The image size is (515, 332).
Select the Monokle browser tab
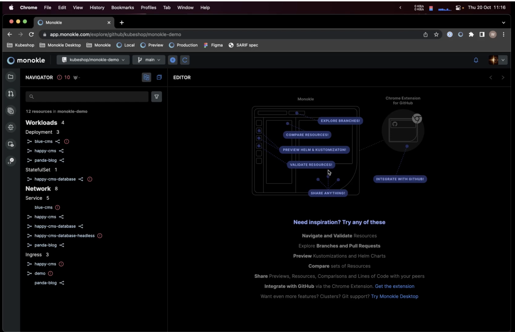click(x=74, y=23)
